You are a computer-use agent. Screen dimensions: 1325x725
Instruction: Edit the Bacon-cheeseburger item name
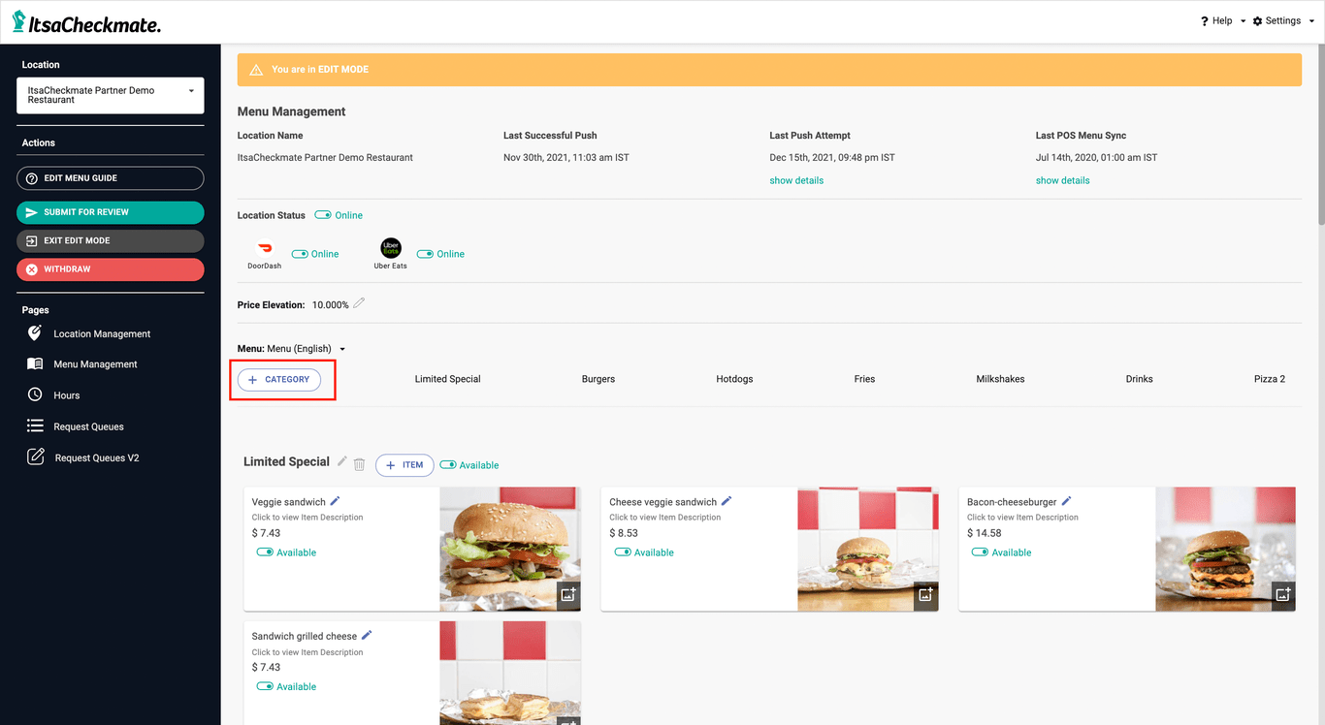[1066, 501]
